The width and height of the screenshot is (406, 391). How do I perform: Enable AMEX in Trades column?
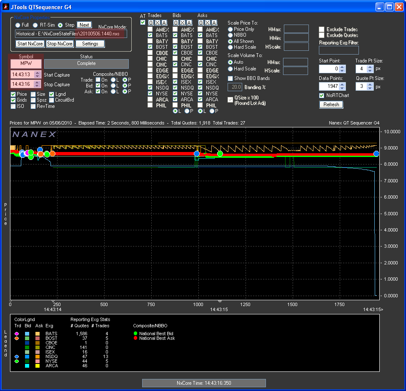pos(150,29)
